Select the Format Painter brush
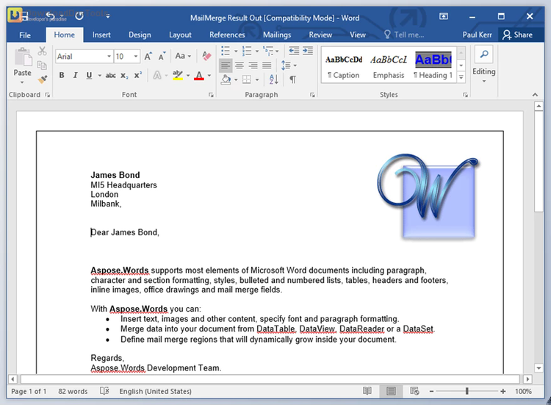This screenshot has width=551, height=405. coord(43,79)
